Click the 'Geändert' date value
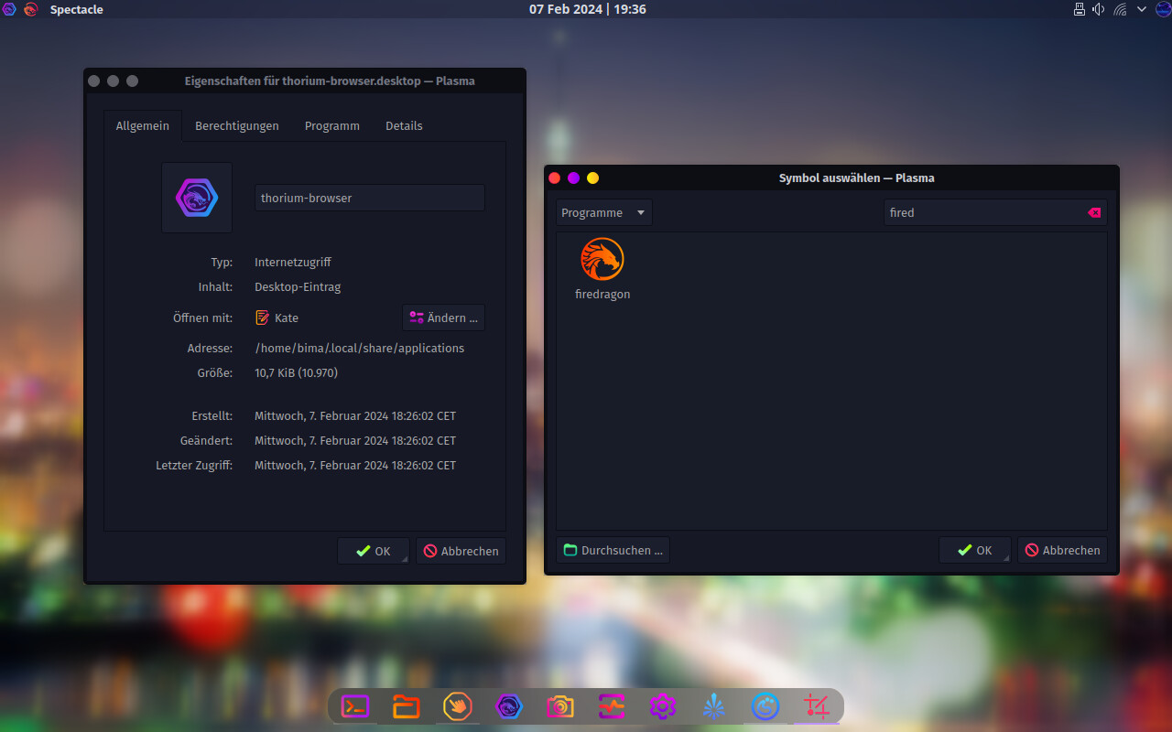 pos(355,440)
